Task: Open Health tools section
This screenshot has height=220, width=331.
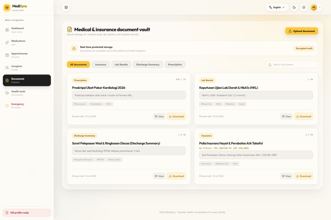Action: coord(27,93)
